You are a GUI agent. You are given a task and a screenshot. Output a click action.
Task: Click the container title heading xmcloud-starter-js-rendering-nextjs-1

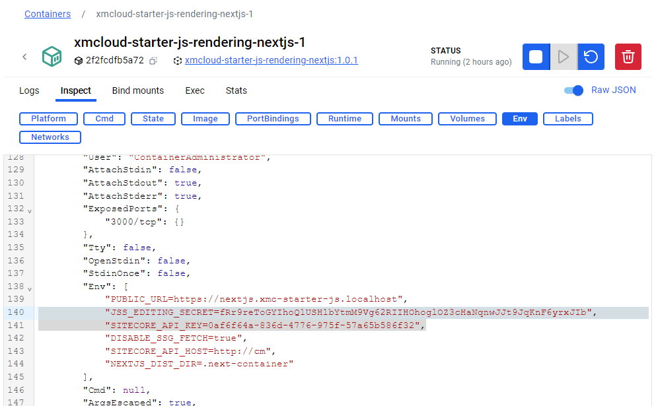click(x=190, y=42)
